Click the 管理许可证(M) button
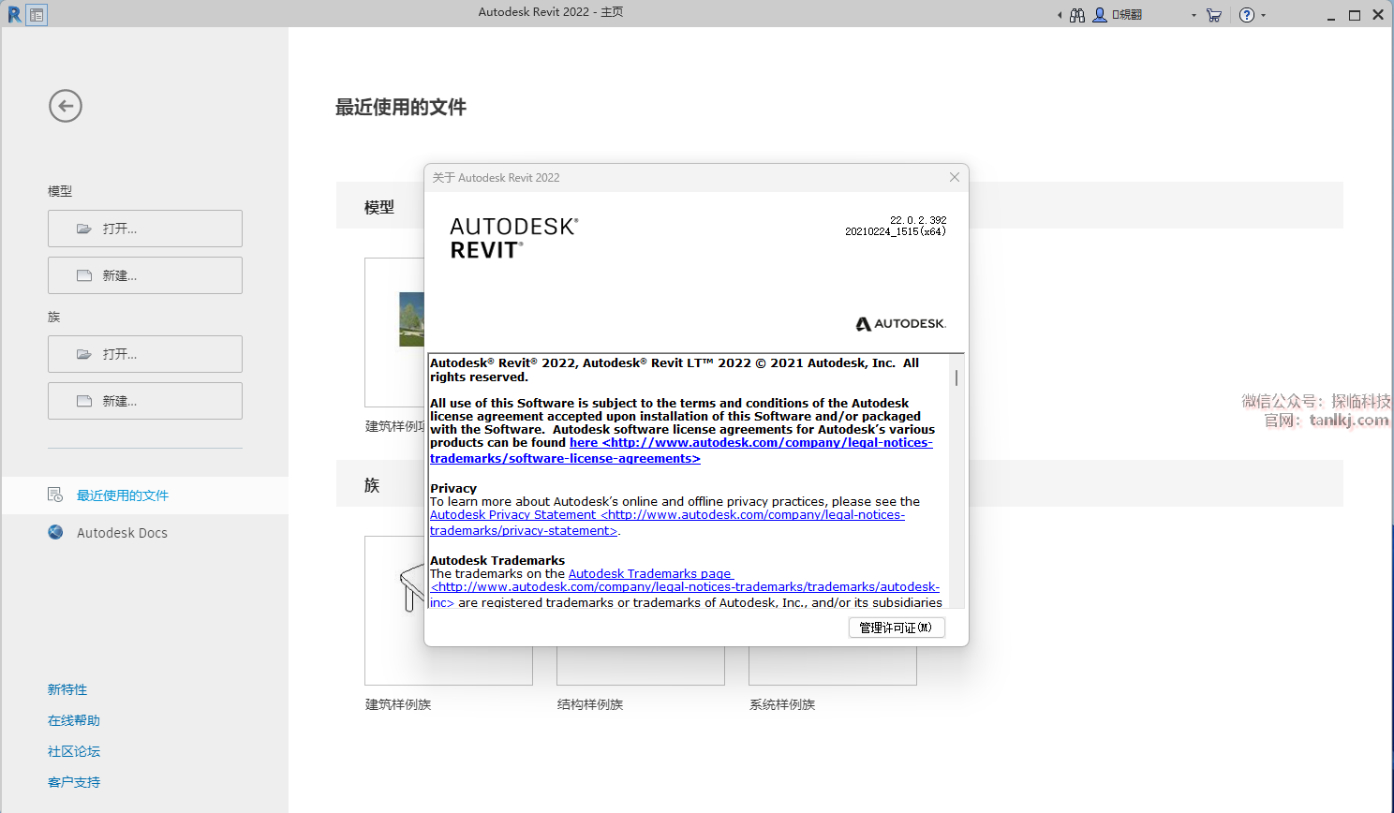Screen dimensions: 1394x813 [897, 628]
